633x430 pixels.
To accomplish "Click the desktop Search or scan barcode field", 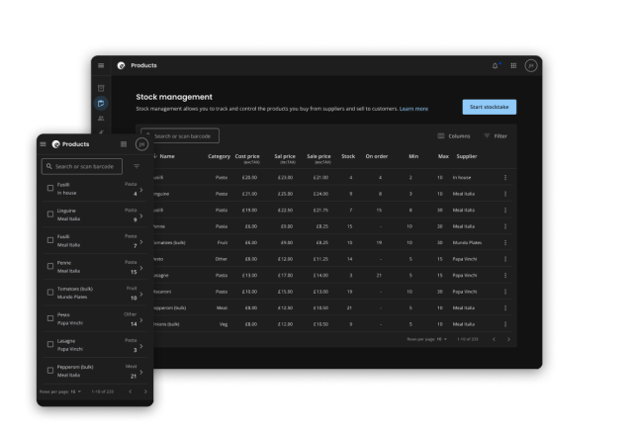I will pos(184,135).
